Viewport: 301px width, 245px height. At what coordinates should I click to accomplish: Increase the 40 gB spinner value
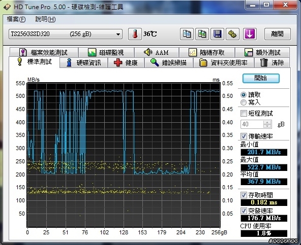267,122
